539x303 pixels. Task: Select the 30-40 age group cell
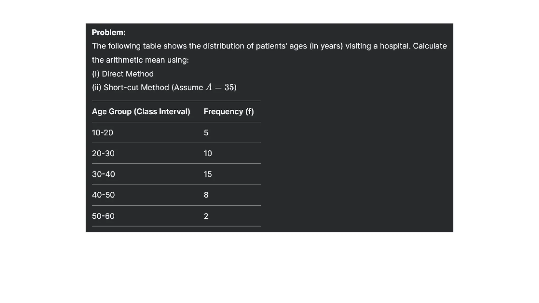103,174
